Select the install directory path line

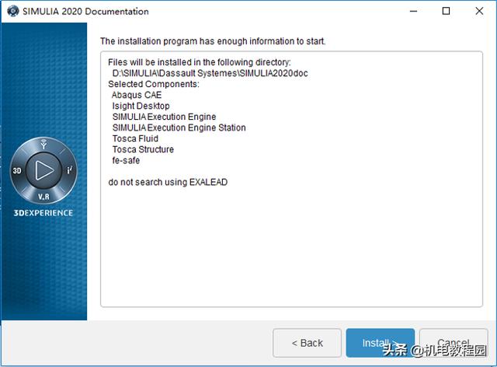pyautogui.click(x=210, y=73)
